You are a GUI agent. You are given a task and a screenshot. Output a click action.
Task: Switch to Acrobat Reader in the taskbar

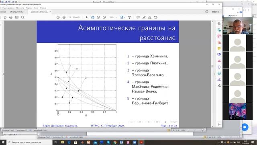tap(141, 142)
